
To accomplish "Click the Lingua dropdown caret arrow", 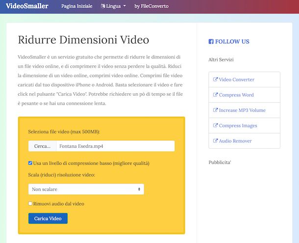I will click(x=125, y=6).
